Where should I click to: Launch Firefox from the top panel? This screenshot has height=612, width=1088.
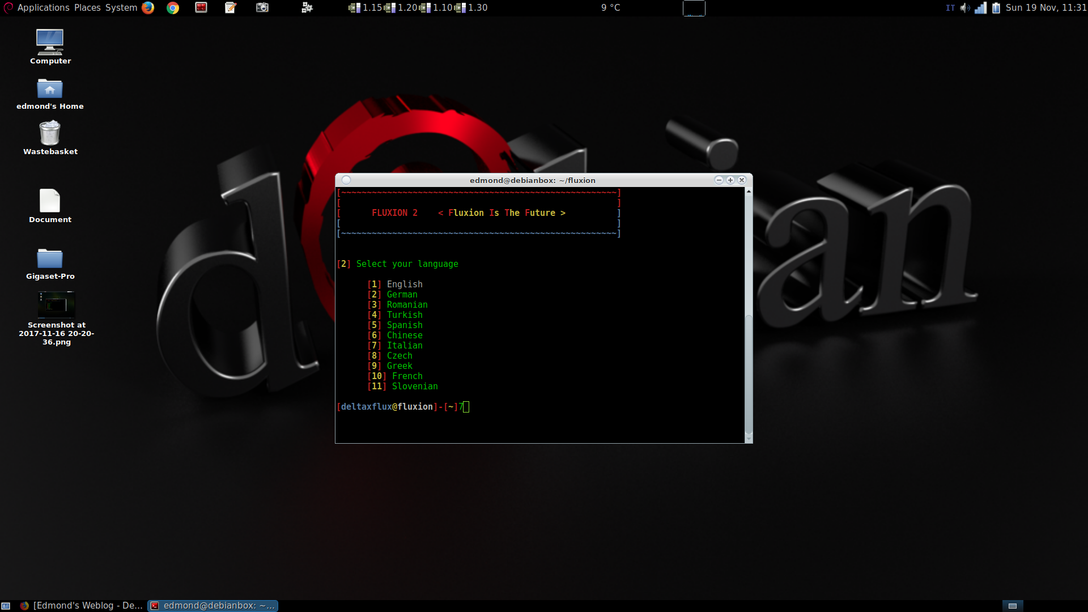148,7
